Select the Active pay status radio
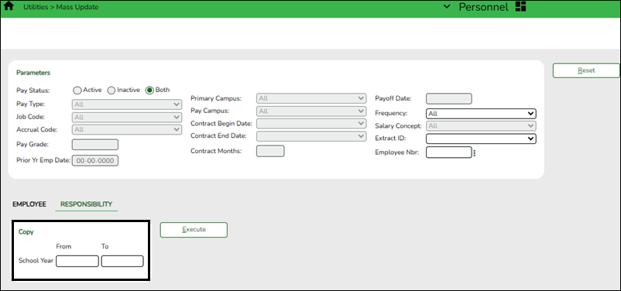This screenshot has height=291, width=621. (x=77, y=91)
